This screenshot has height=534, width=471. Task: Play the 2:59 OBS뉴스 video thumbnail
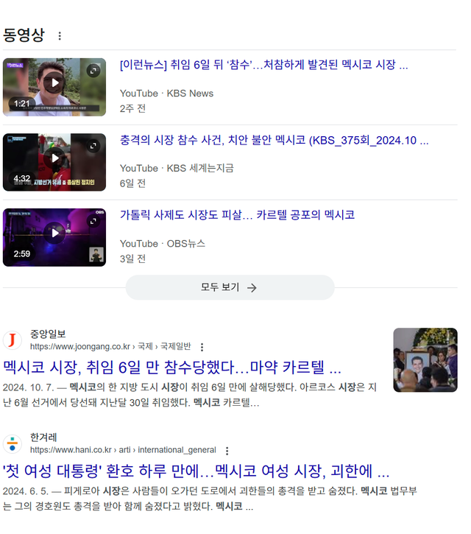coord(54,234)
